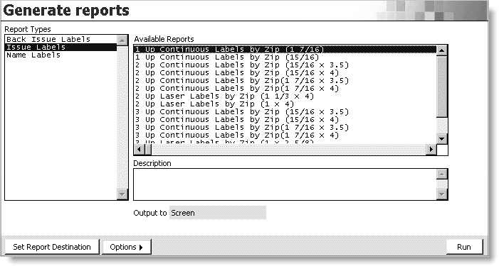Click inside the Description text box

click(x=285, y=184)
